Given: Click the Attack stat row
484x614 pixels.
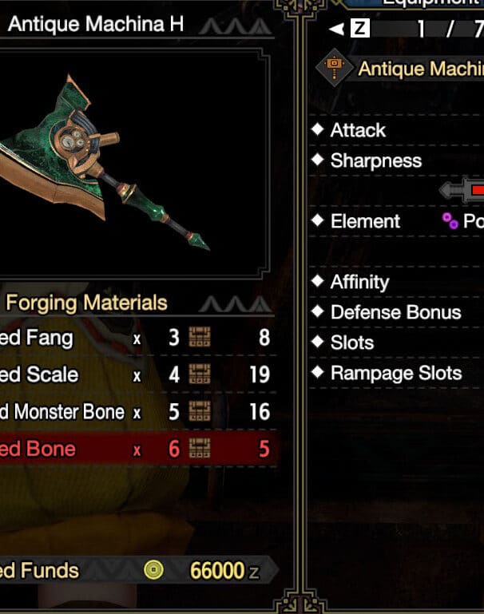Looking at the screenshot, I should pos(396,130).
